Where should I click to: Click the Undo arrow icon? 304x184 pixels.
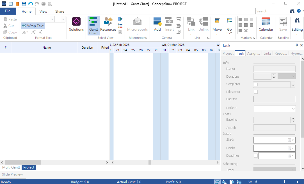pyautogui.click(x=30, y=4)
